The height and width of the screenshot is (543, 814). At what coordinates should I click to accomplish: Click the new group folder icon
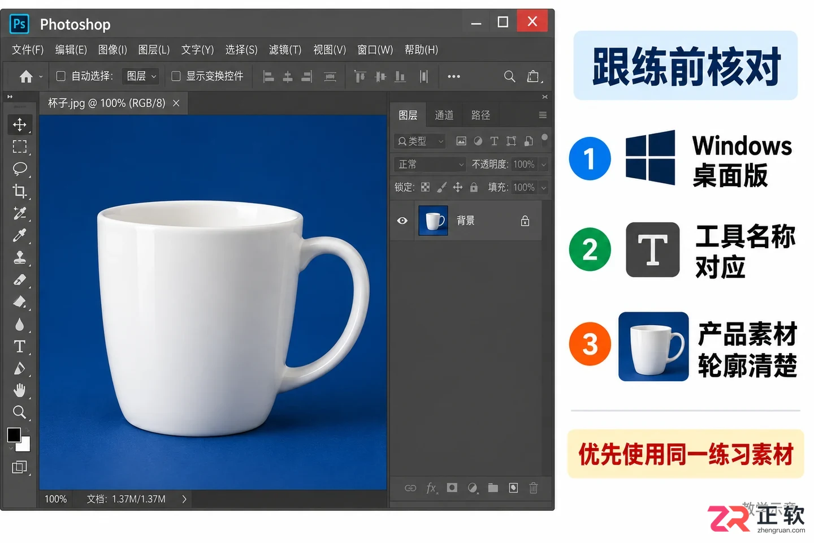[493, 488]
